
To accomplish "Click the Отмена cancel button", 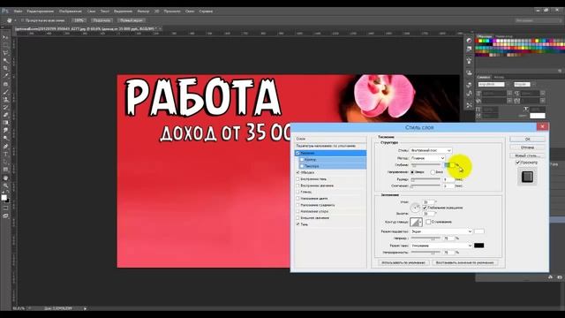I will pyautogui.click(x=527, y=148).
